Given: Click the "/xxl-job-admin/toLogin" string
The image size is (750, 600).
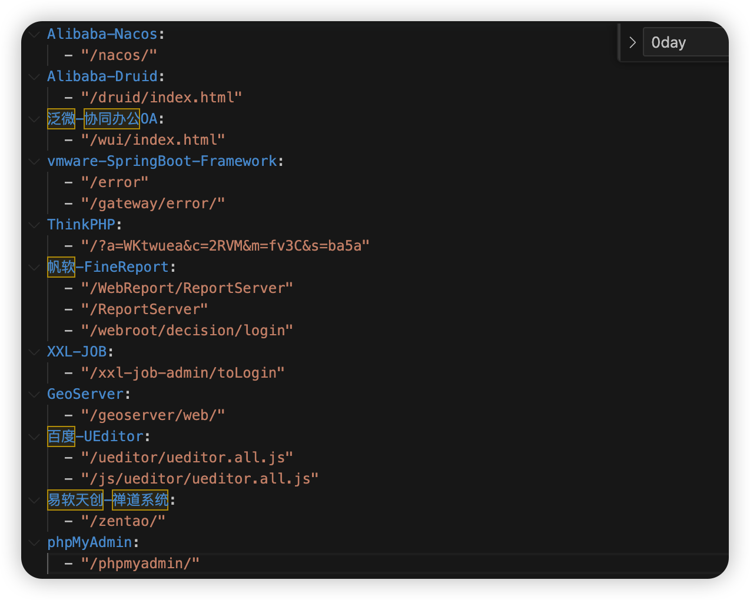Looking at the screenshot, I should click(183, 373).
